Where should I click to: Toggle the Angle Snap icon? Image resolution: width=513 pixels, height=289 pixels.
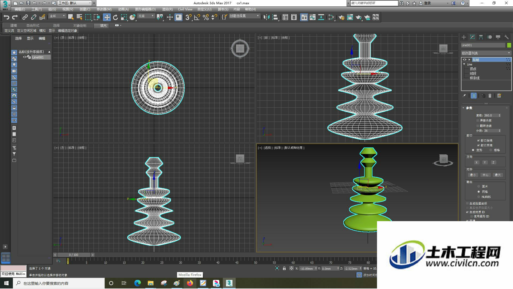click(x=197, y=17)
